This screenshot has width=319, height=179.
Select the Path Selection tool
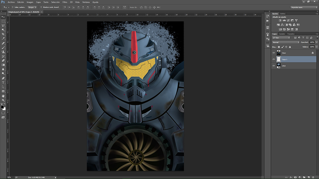point(3,87)
